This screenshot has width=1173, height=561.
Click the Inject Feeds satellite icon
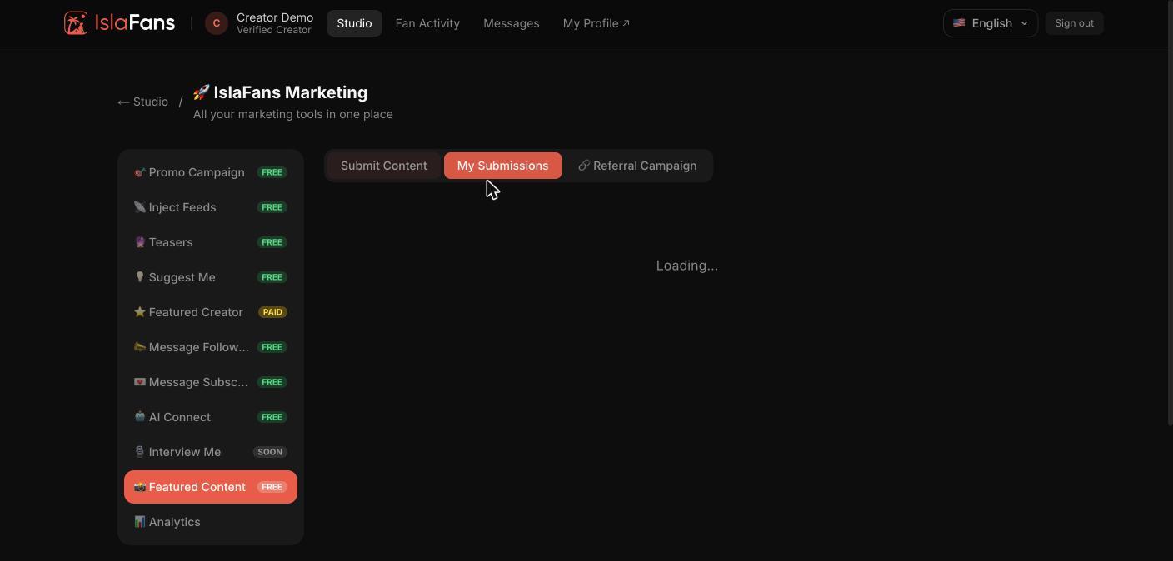(140, 207)
